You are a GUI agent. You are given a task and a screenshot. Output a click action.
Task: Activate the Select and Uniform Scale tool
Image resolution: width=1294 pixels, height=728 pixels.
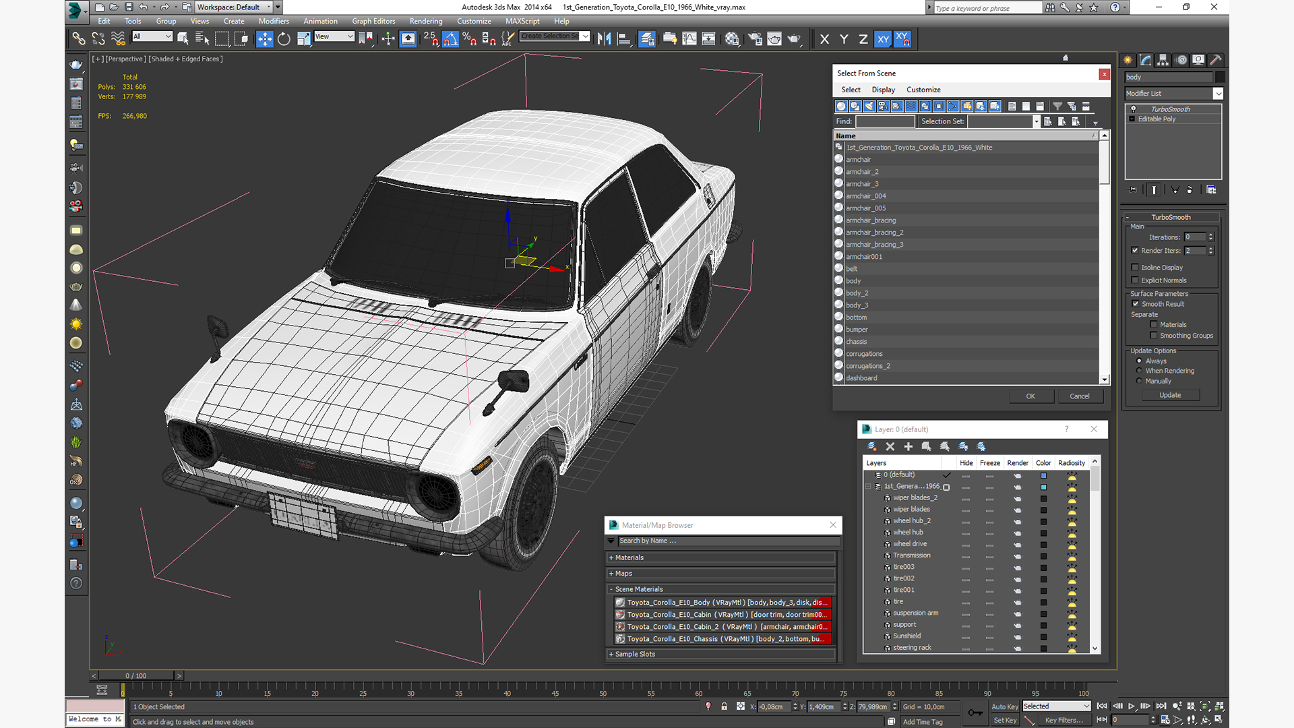pos(304,39)
